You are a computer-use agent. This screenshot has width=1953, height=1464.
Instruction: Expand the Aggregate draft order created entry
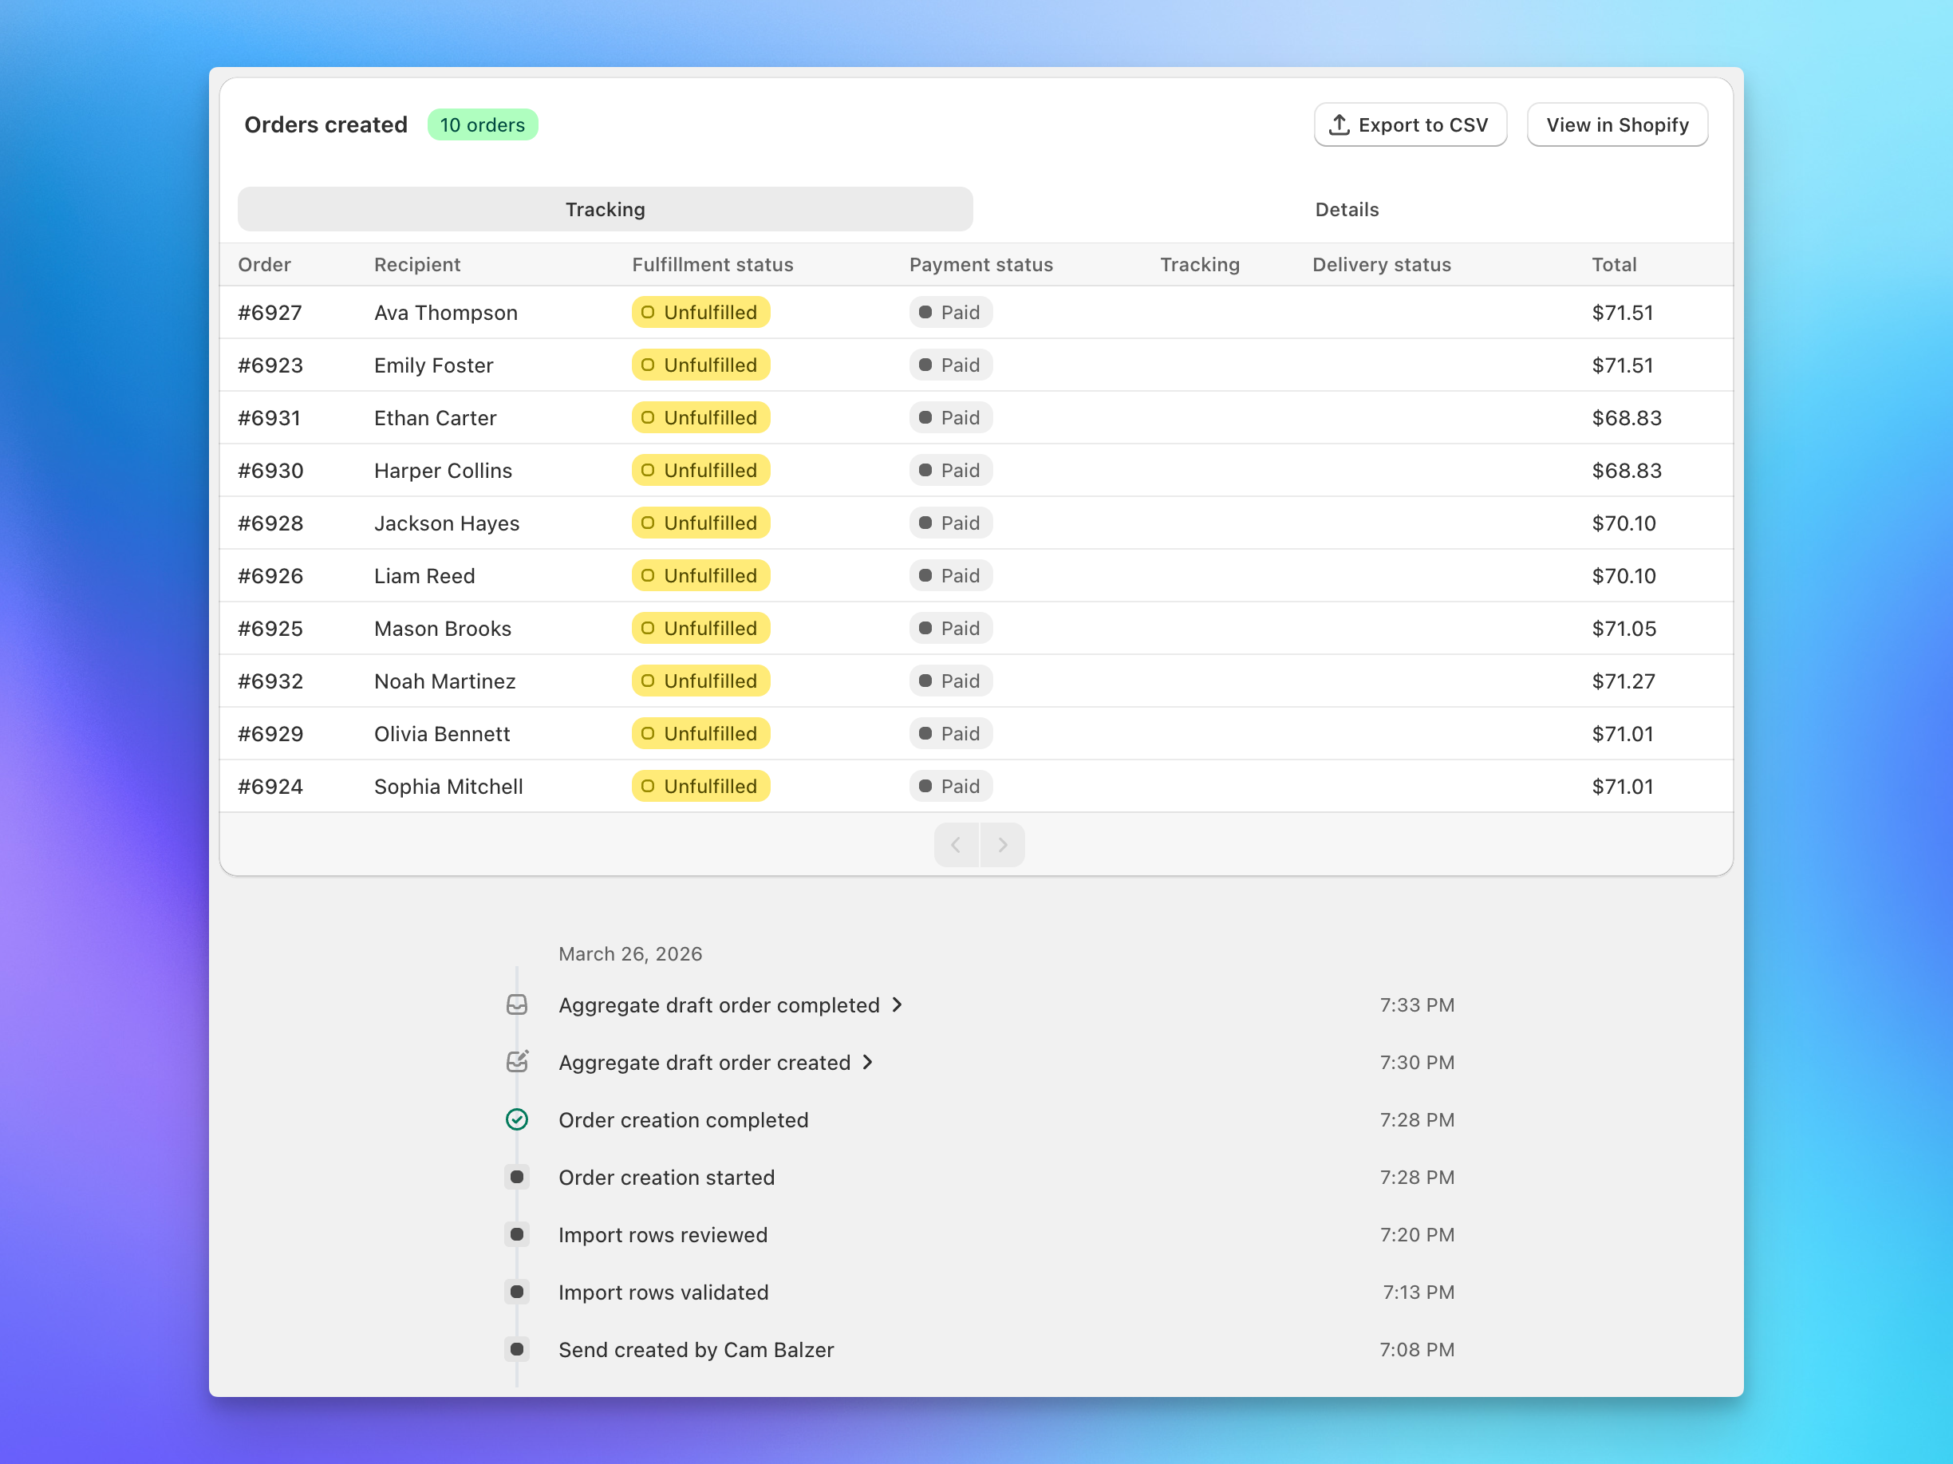tap(866, 1062)
